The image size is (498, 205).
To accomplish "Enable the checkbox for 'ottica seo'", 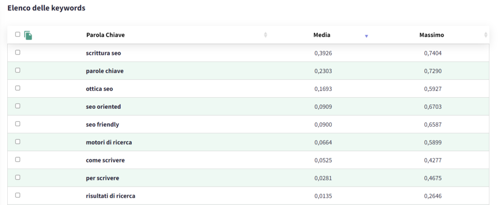I will (x=18, y=88).
